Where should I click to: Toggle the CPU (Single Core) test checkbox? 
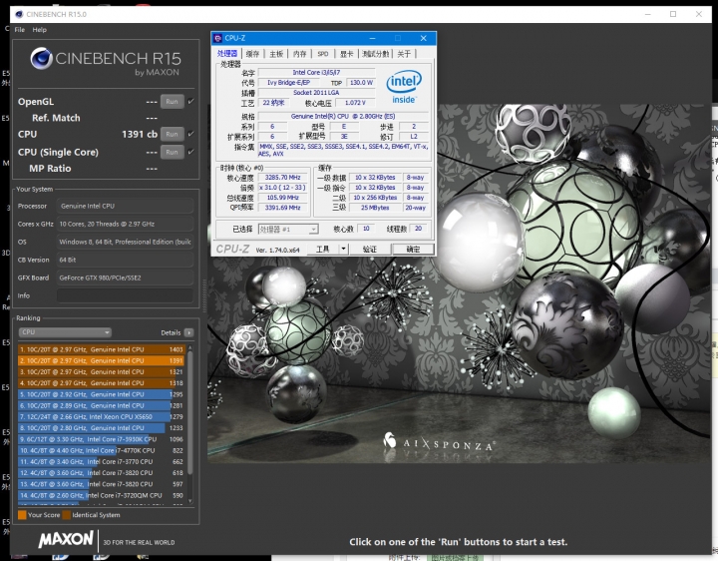click(191, 152)
